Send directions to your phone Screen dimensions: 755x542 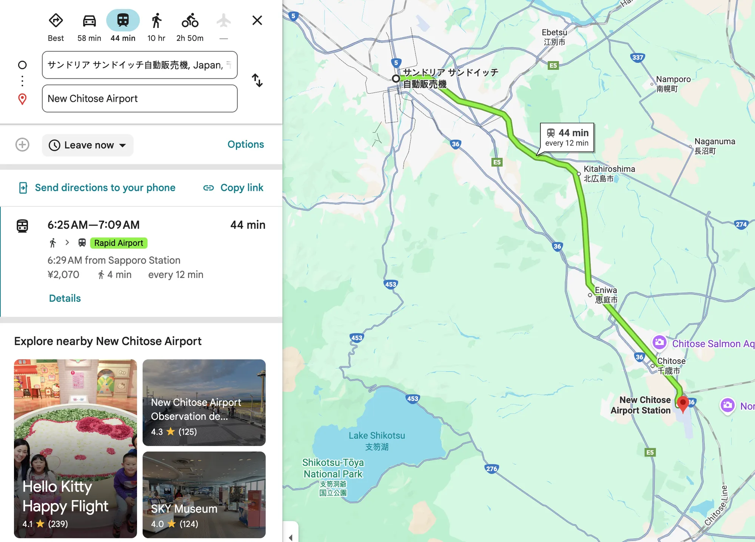[x=97, y=187]
